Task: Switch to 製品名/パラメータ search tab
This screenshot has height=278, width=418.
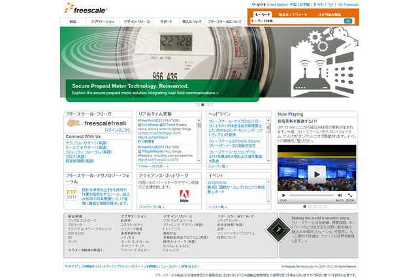Action: 293,14
